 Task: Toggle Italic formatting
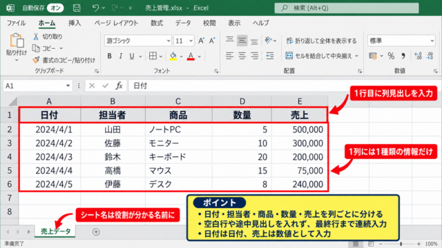(x=121, y=56)
